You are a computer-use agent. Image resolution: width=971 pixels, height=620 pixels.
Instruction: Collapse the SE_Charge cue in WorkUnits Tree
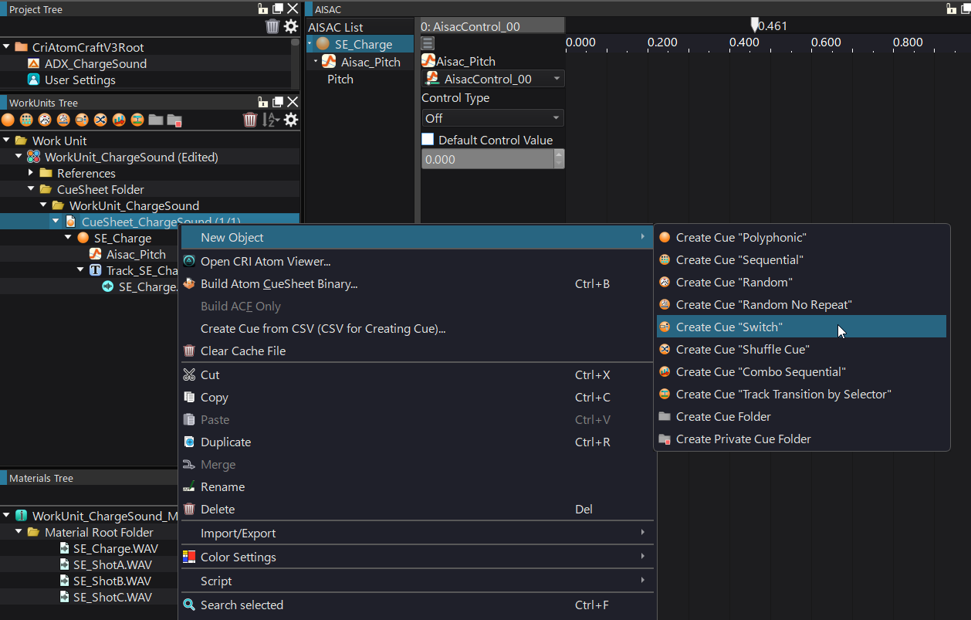[69, 238]
